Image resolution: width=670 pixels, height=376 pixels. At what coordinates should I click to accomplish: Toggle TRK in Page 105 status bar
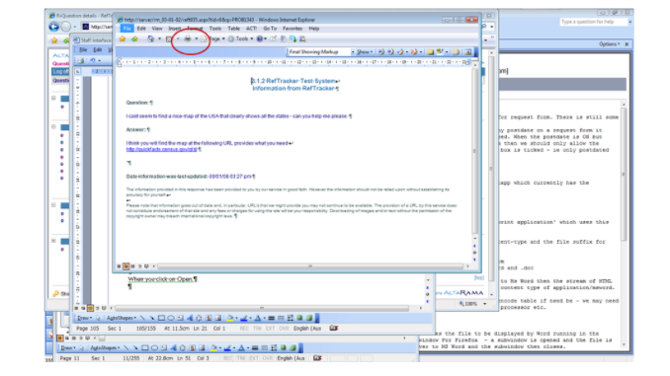point(258,329)
